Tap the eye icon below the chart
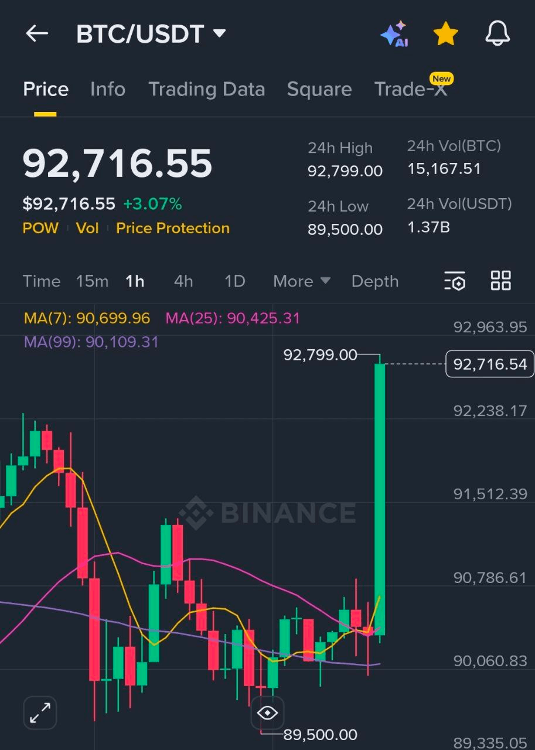Screen dimensions: 535x750 (268, 712)
